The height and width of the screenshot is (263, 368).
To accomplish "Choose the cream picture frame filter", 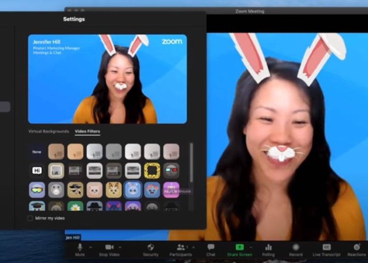I will (56, 171).
